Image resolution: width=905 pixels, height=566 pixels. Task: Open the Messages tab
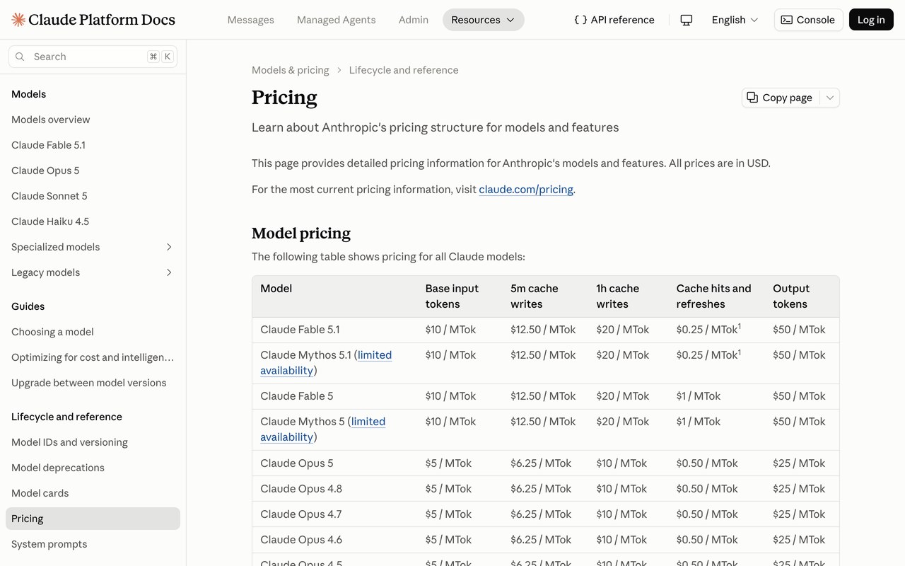(250, 20)
